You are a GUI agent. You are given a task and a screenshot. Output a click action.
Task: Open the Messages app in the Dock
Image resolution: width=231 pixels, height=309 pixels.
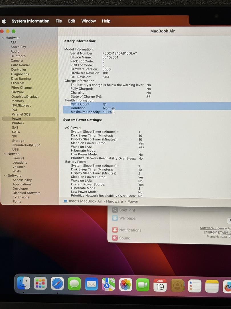click(74, 284)
